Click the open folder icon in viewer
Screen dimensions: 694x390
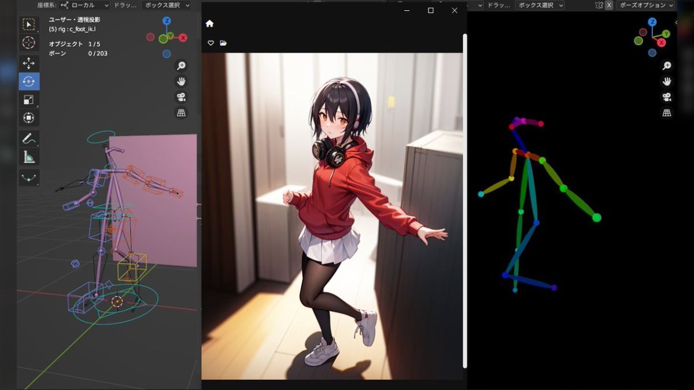223,43
